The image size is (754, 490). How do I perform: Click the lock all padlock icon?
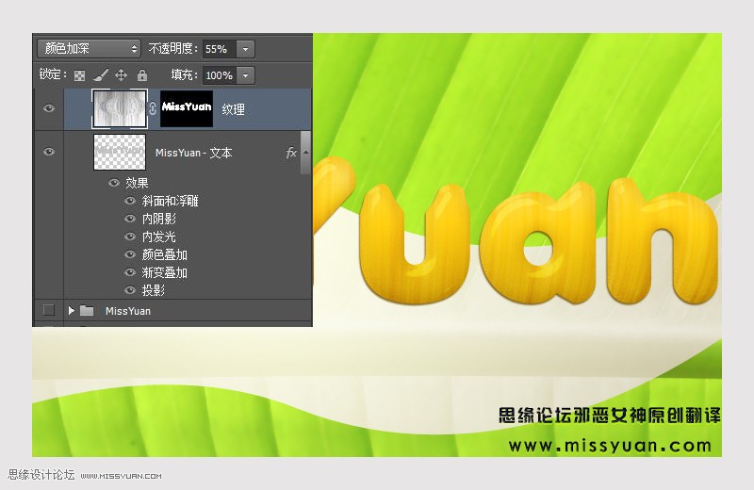[142, 75]
